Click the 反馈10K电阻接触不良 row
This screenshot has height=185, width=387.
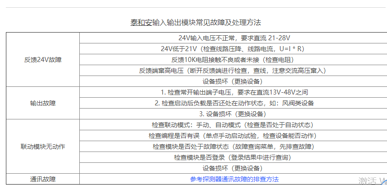pyautogui.click(x=232, y=59)
